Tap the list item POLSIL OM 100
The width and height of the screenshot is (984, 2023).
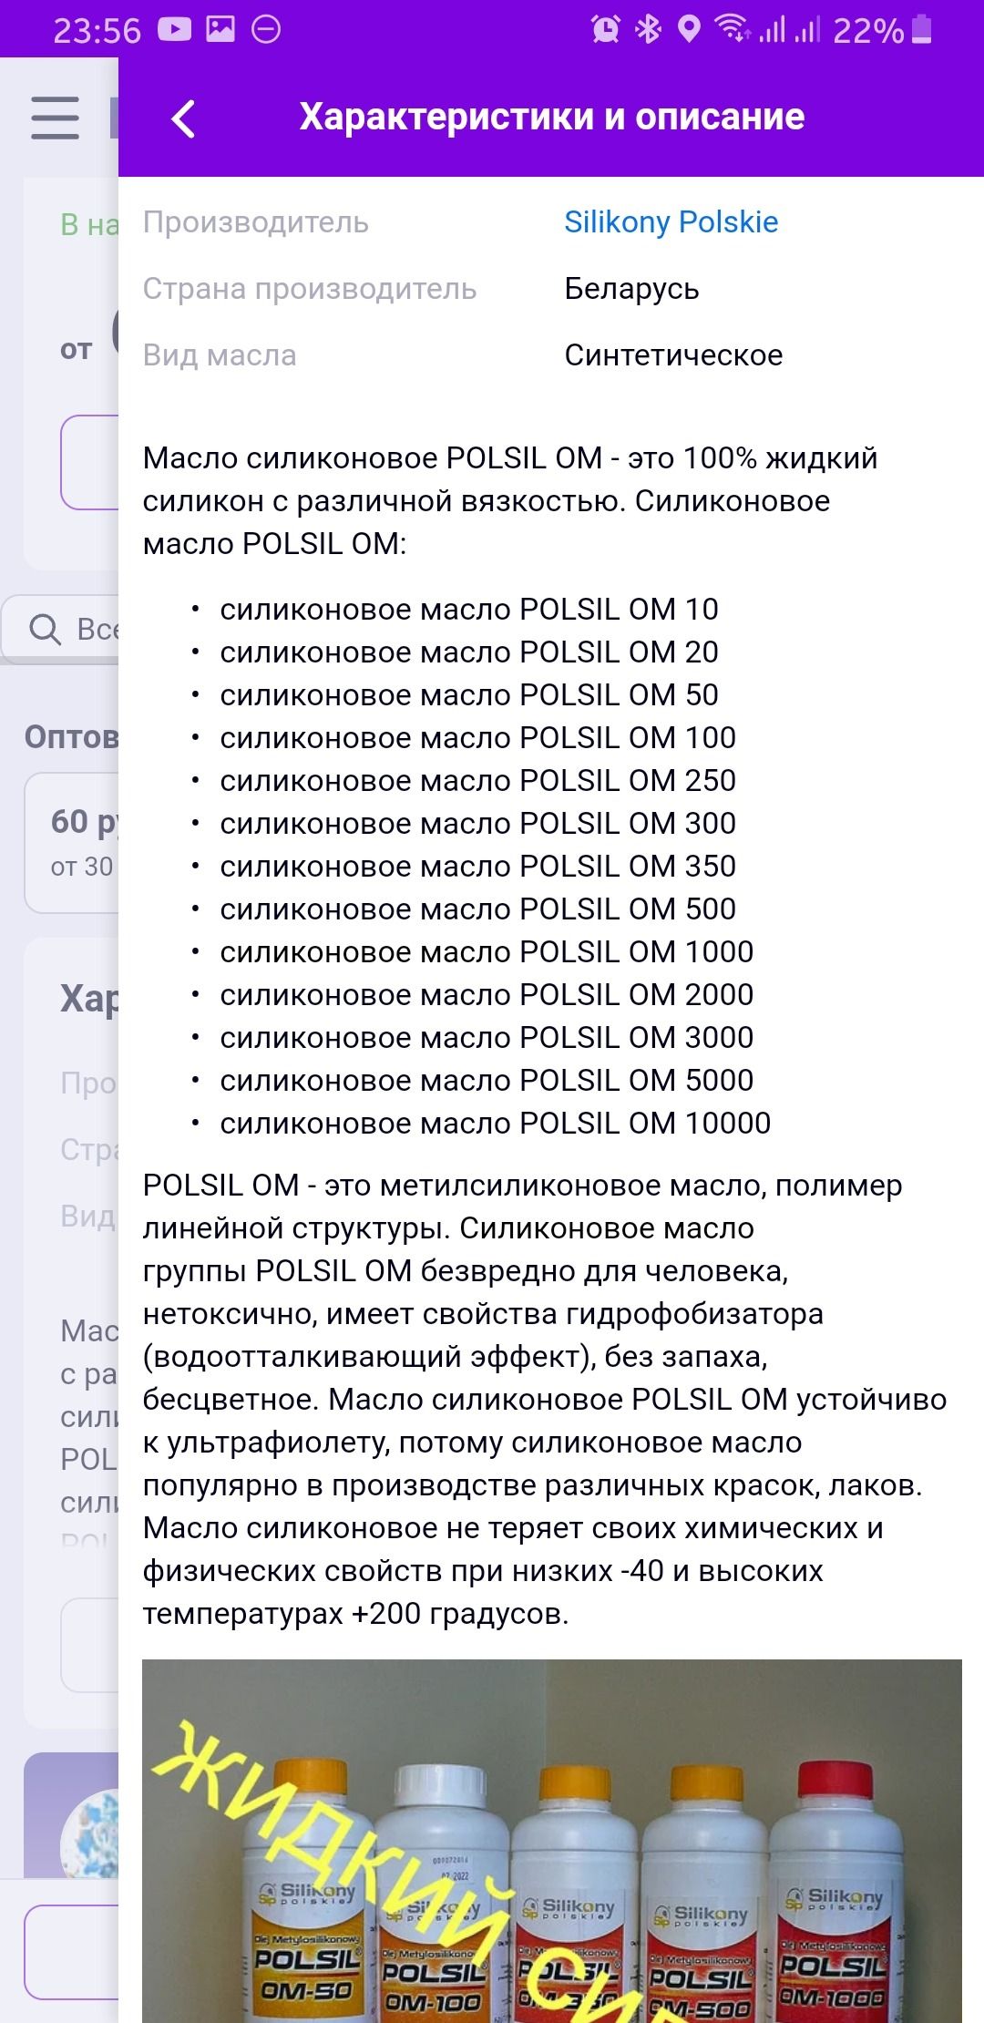point(478,737)
